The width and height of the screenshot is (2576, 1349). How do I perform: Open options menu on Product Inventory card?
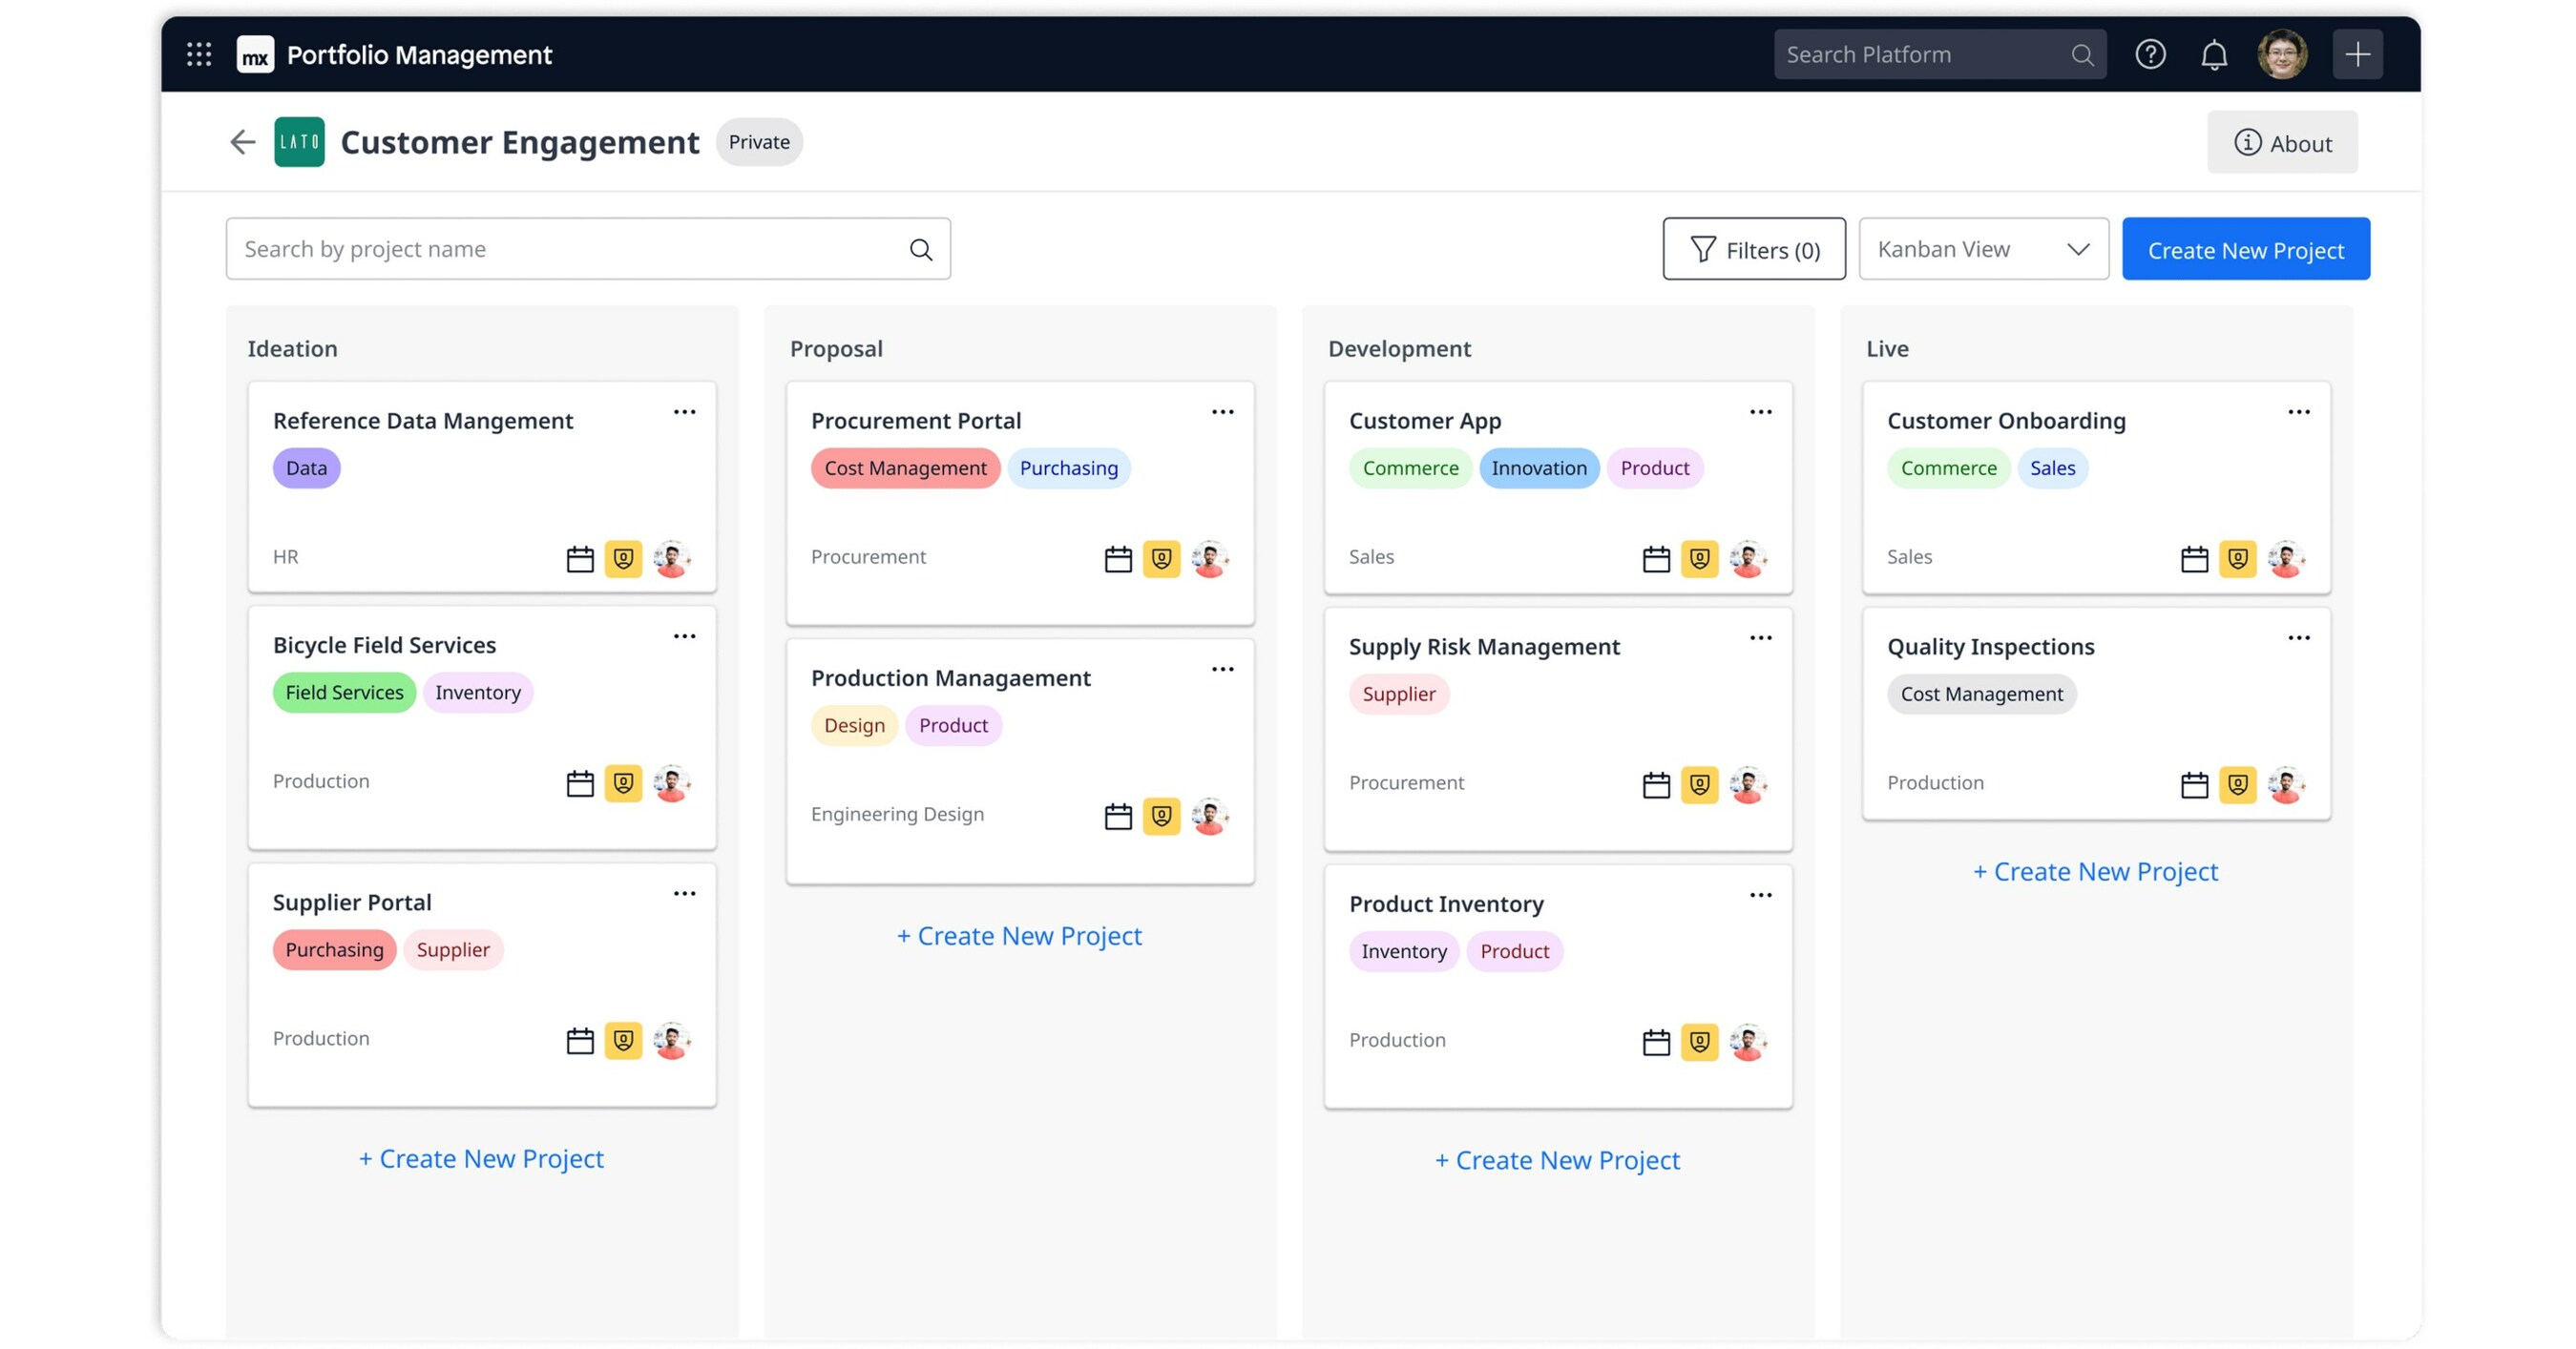click(1760, 894)
